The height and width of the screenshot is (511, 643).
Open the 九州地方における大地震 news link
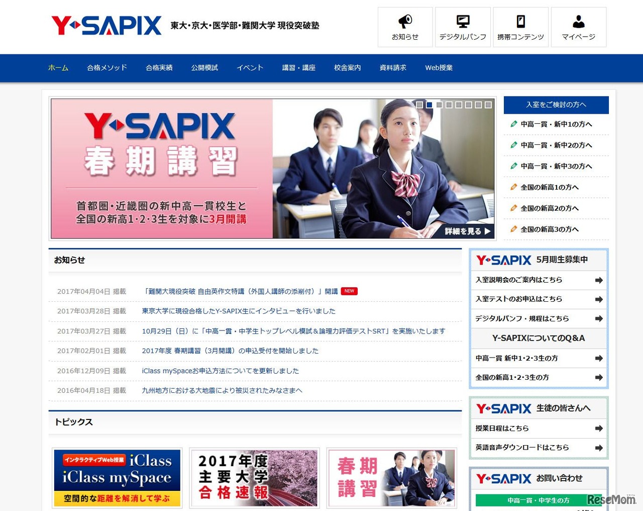click(222, 391)
